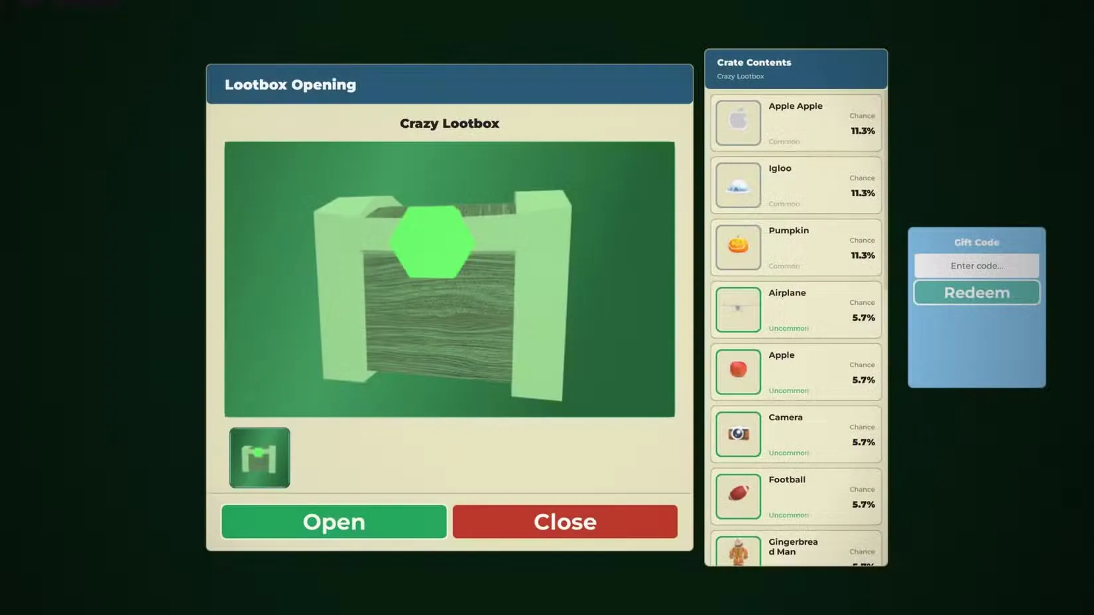Click Airplane 5.7% chance value
The image size is (1094, 615).
click(x=863, y=318)
